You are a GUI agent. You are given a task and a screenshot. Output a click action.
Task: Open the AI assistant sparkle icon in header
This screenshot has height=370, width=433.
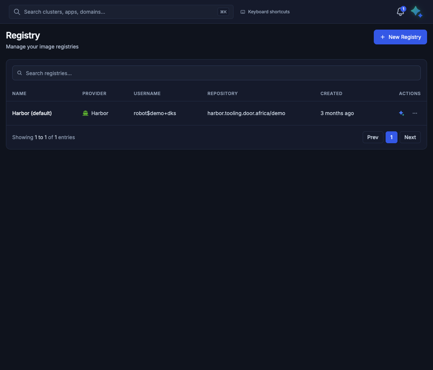(416, 11)
